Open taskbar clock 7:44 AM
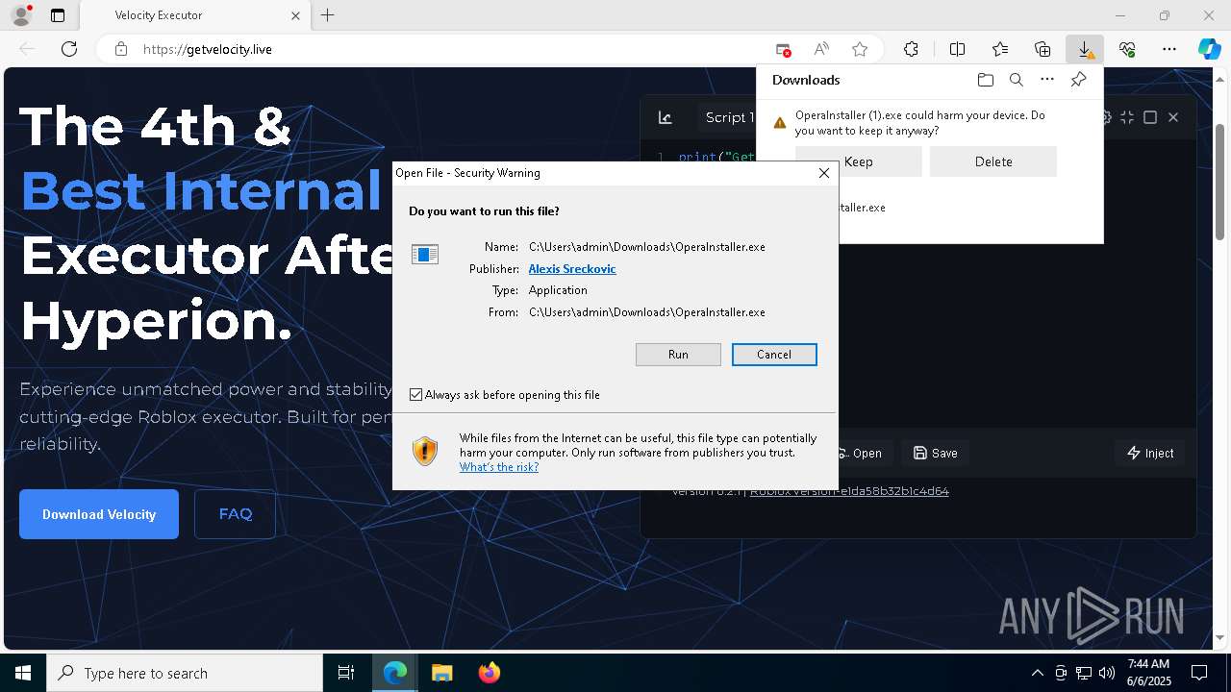This screenshot has height=692, width=1231. [x=1148, y=673]
